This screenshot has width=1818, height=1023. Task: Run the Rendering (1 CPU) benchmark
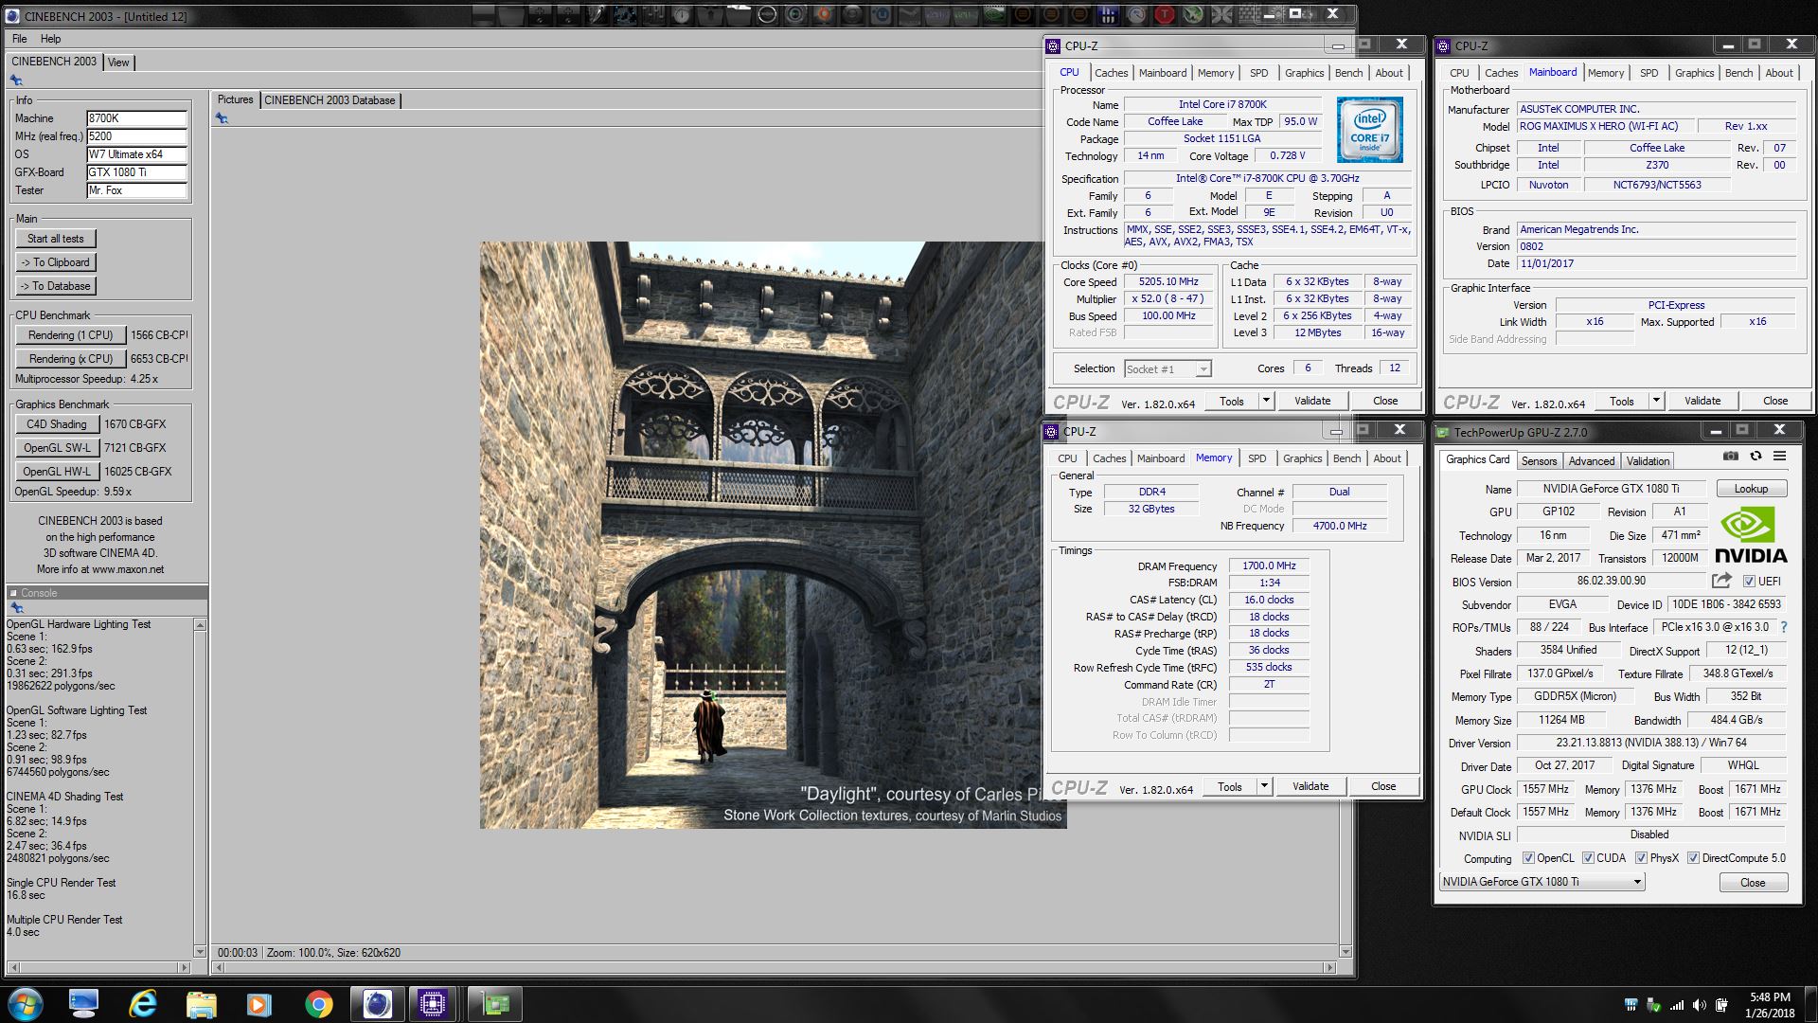(x=70, y=335)
